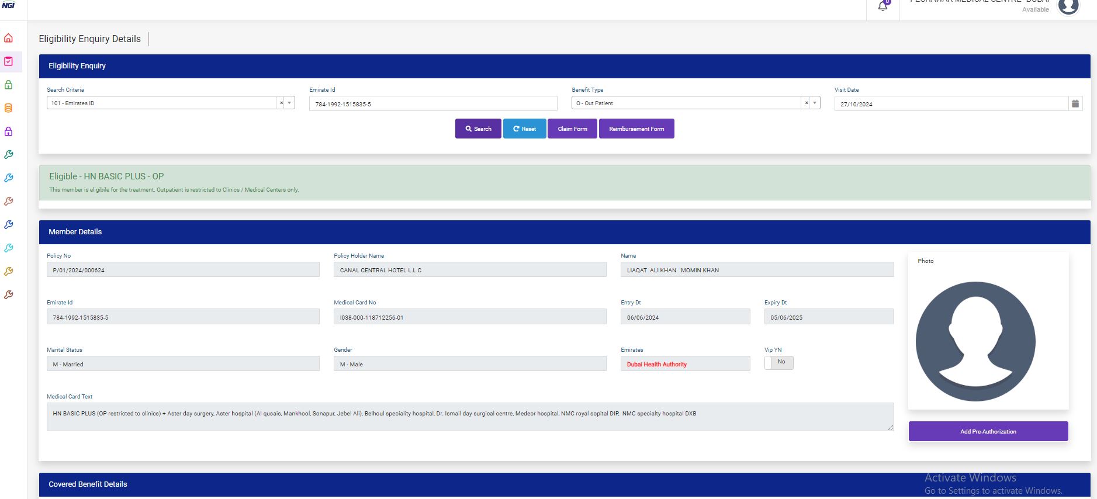Open the red home icon in sidebar
1097x499 pixels.
[8, 39]
